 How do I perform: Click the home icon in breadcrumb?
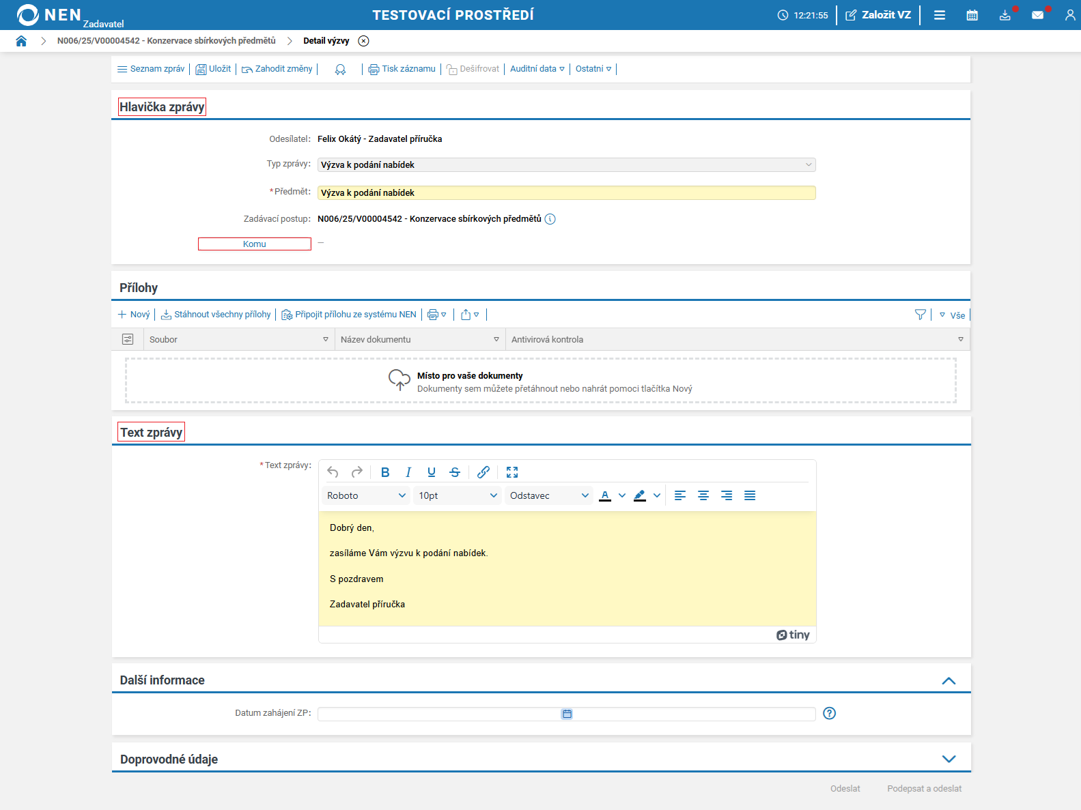point(21,41)
